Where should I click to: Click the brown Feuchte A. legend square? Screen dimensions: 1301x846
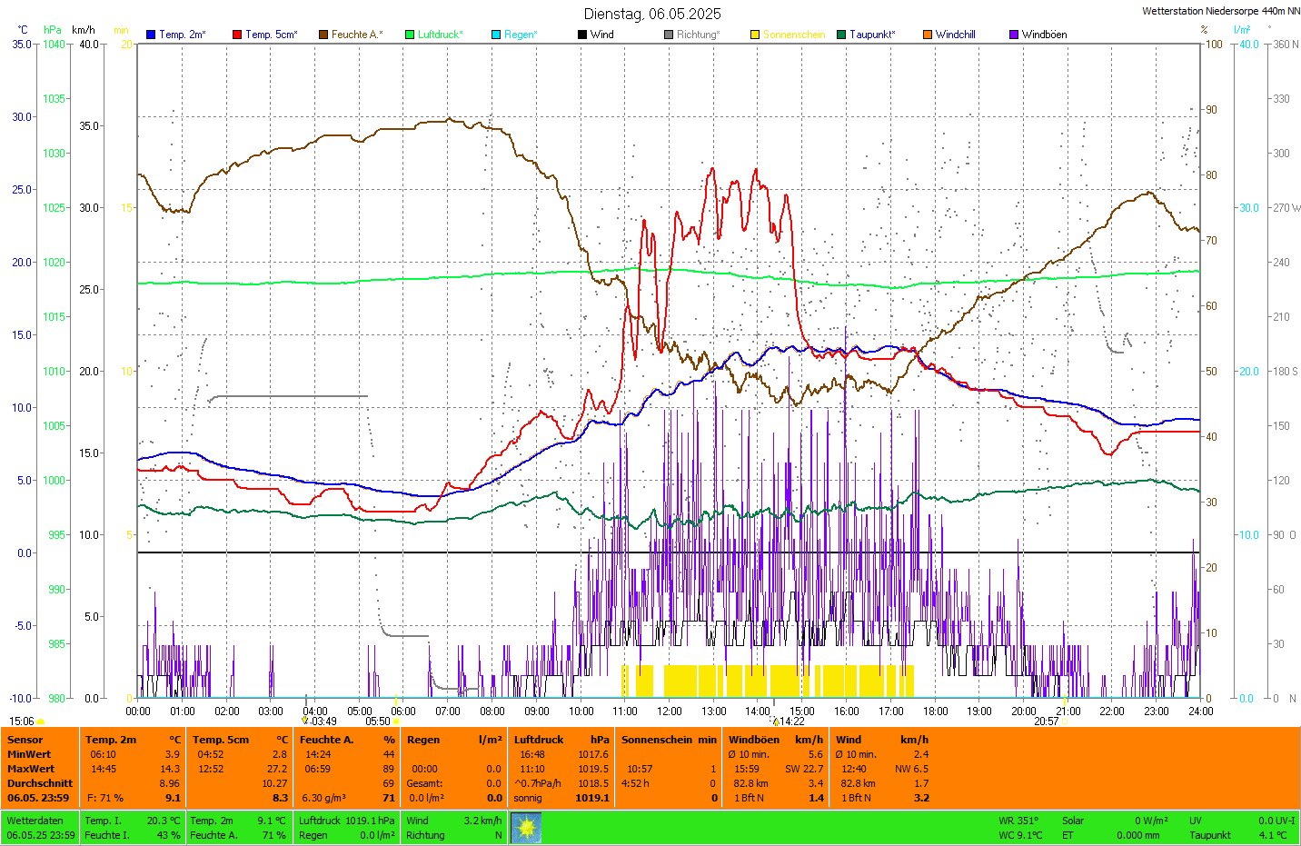click(323, 35)
